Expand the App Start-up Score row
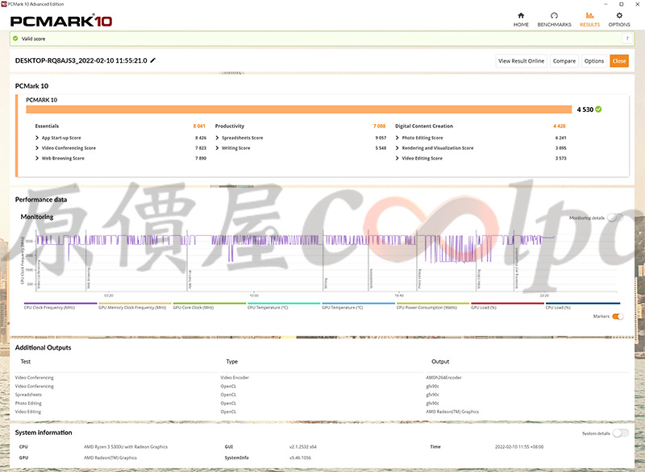 (x=37, y=138)
